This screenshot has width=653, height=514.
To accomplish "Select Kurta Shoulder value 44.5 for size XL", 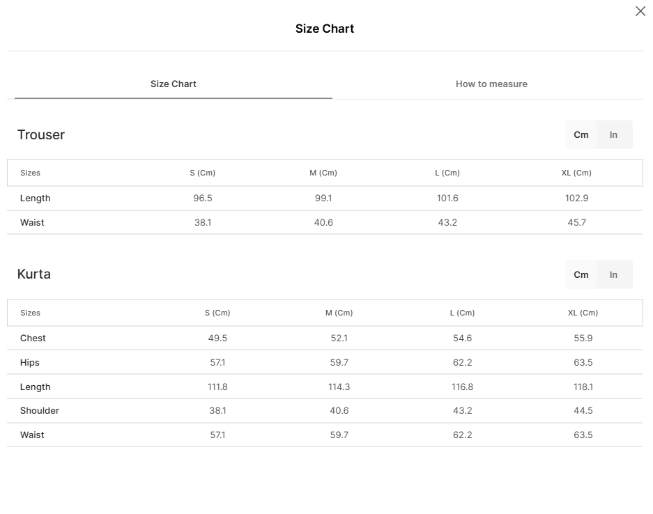I will 583,411.
